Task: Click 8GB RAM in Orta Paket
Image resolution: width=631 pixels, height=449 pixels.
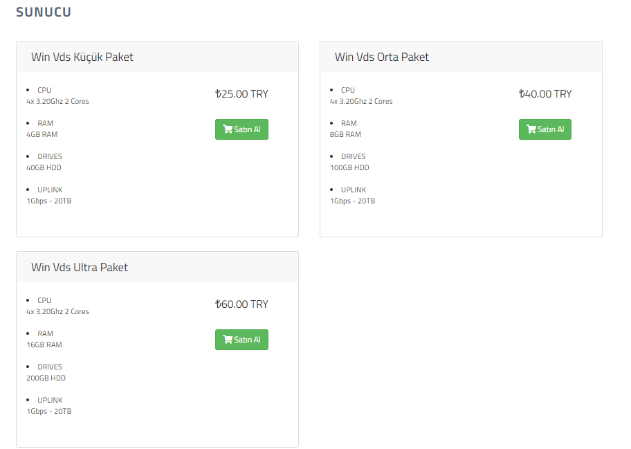Action: (345, 134)
